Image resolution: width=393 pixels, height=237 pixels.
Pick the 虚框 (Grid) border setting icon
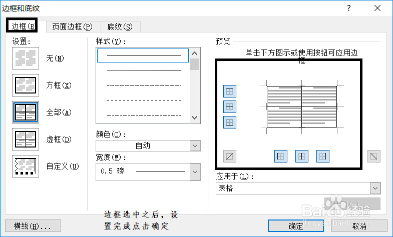[25, 139]
